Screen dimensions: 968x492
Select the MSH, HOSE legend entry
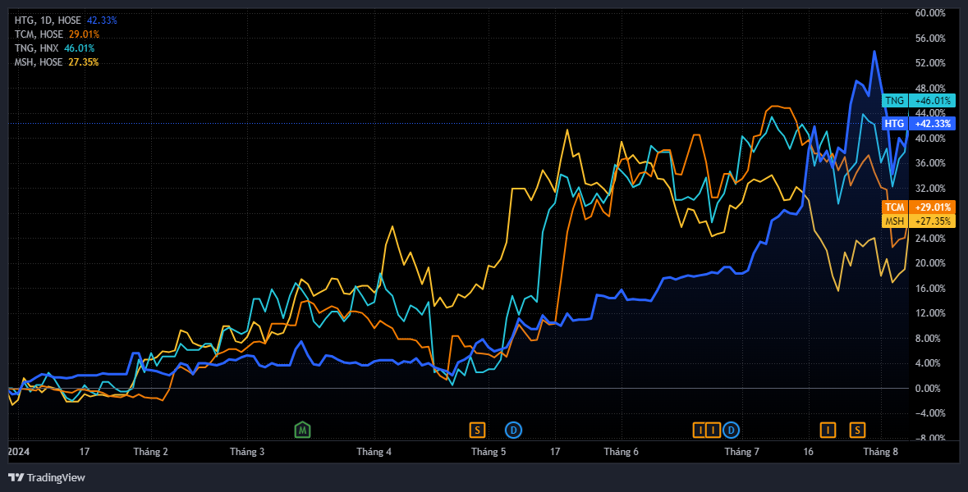pyautogui.click(x=39, y=62)
